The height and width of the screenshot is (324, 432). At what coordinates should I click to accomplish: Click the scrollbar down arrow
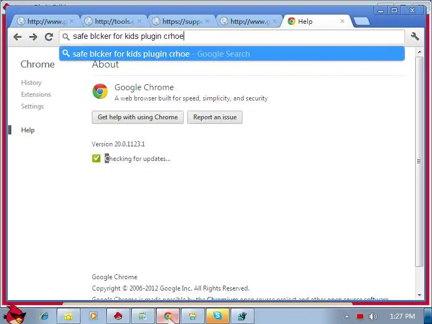click(420, 295)
